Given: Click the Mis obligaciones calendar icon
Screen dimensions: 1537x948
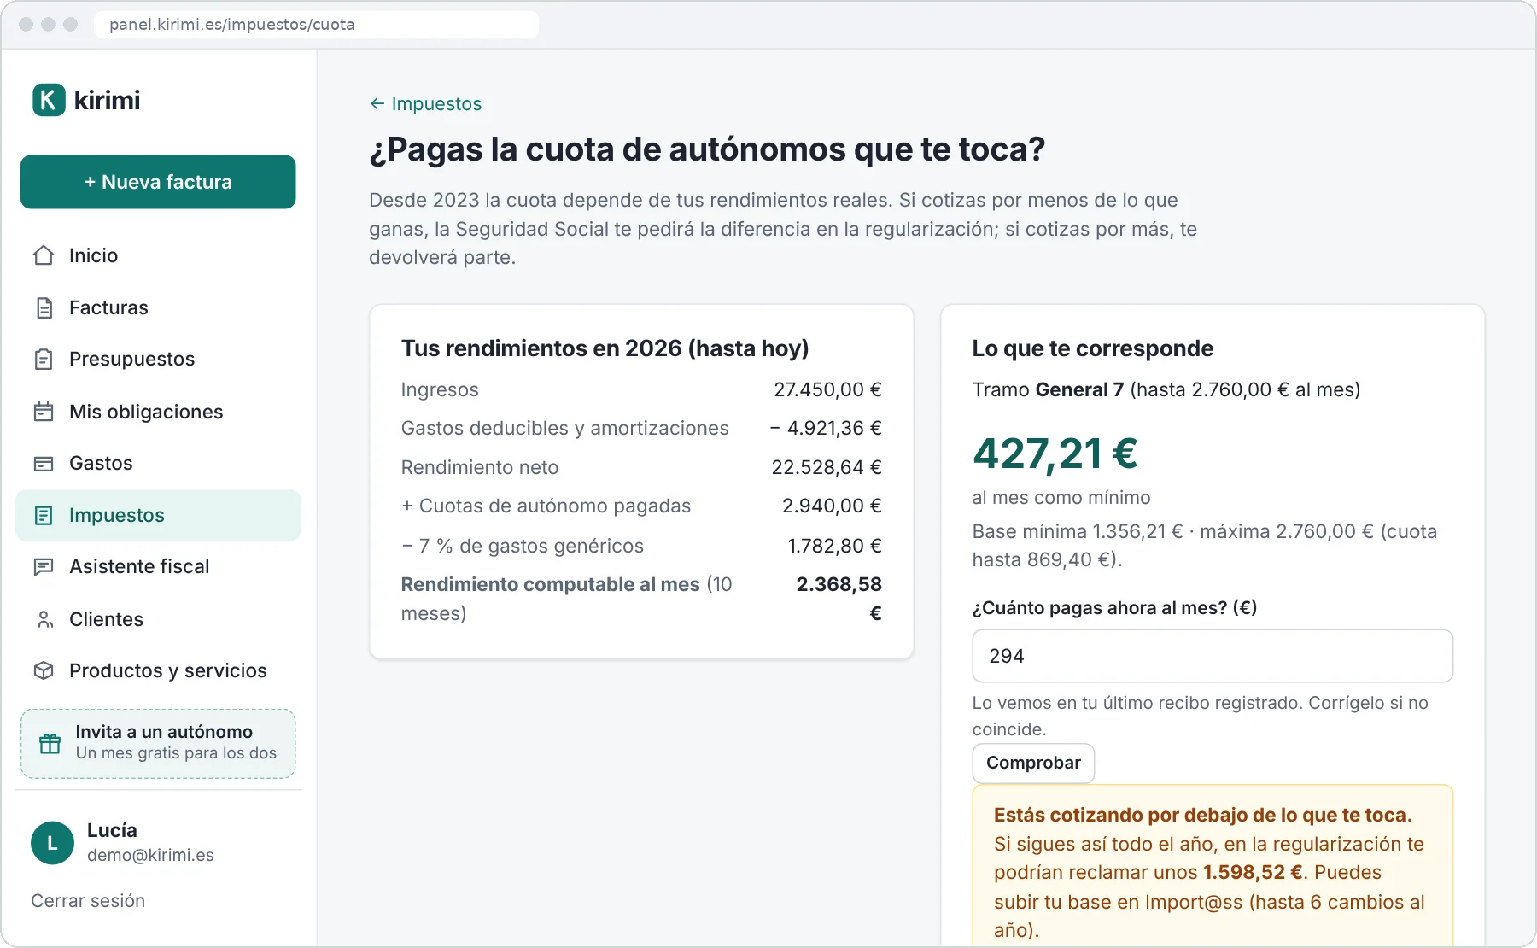Looking at the screenshot, I should click(44, 412).
